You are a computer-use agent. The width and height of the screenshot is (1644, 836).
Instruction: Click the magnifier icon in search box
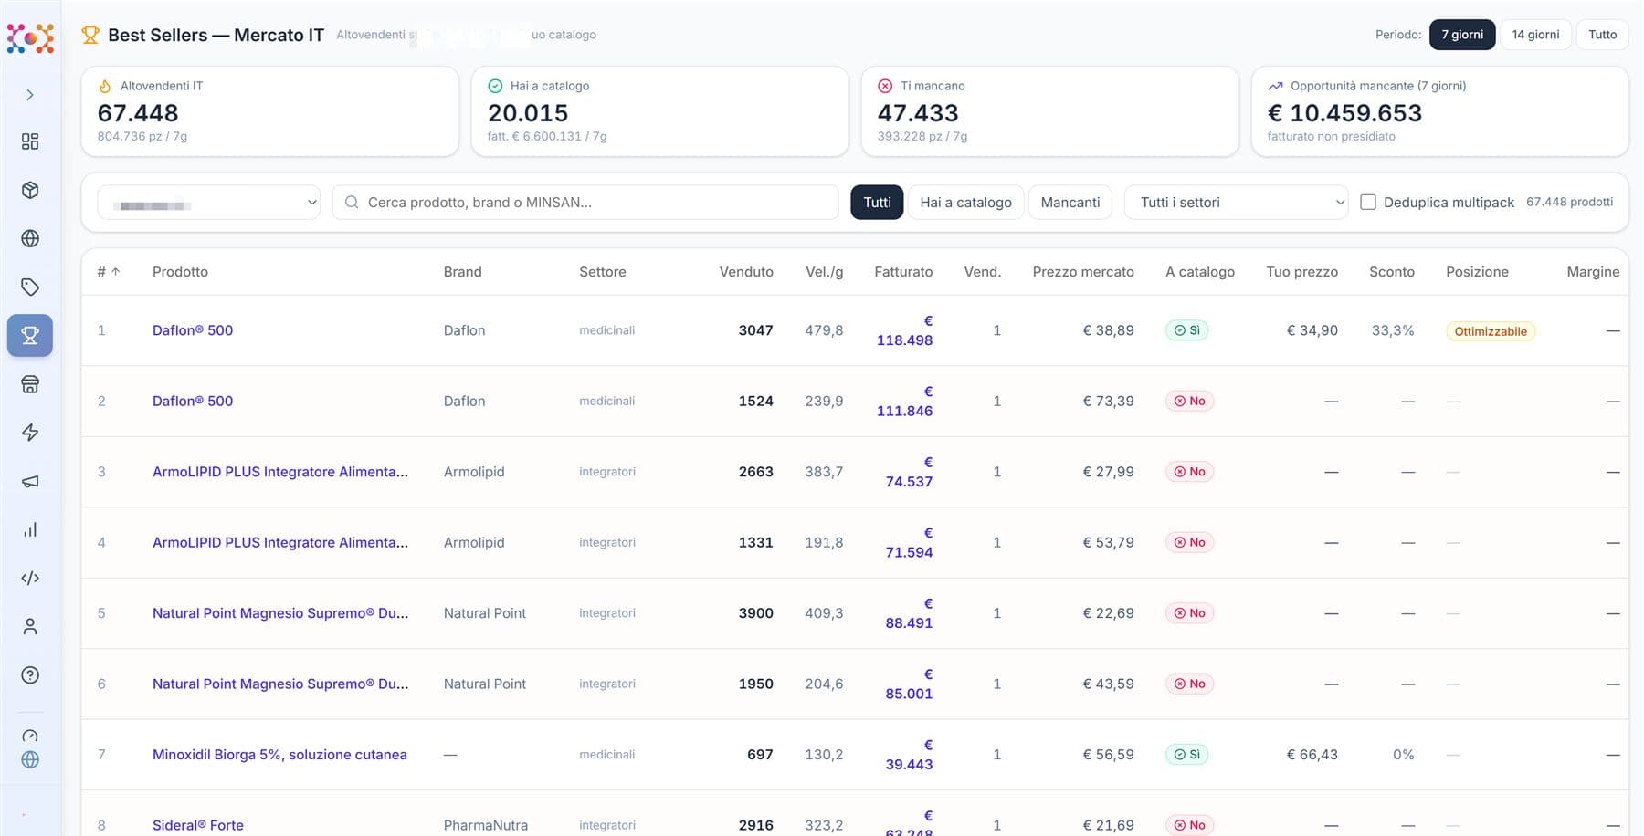point(352,202)
